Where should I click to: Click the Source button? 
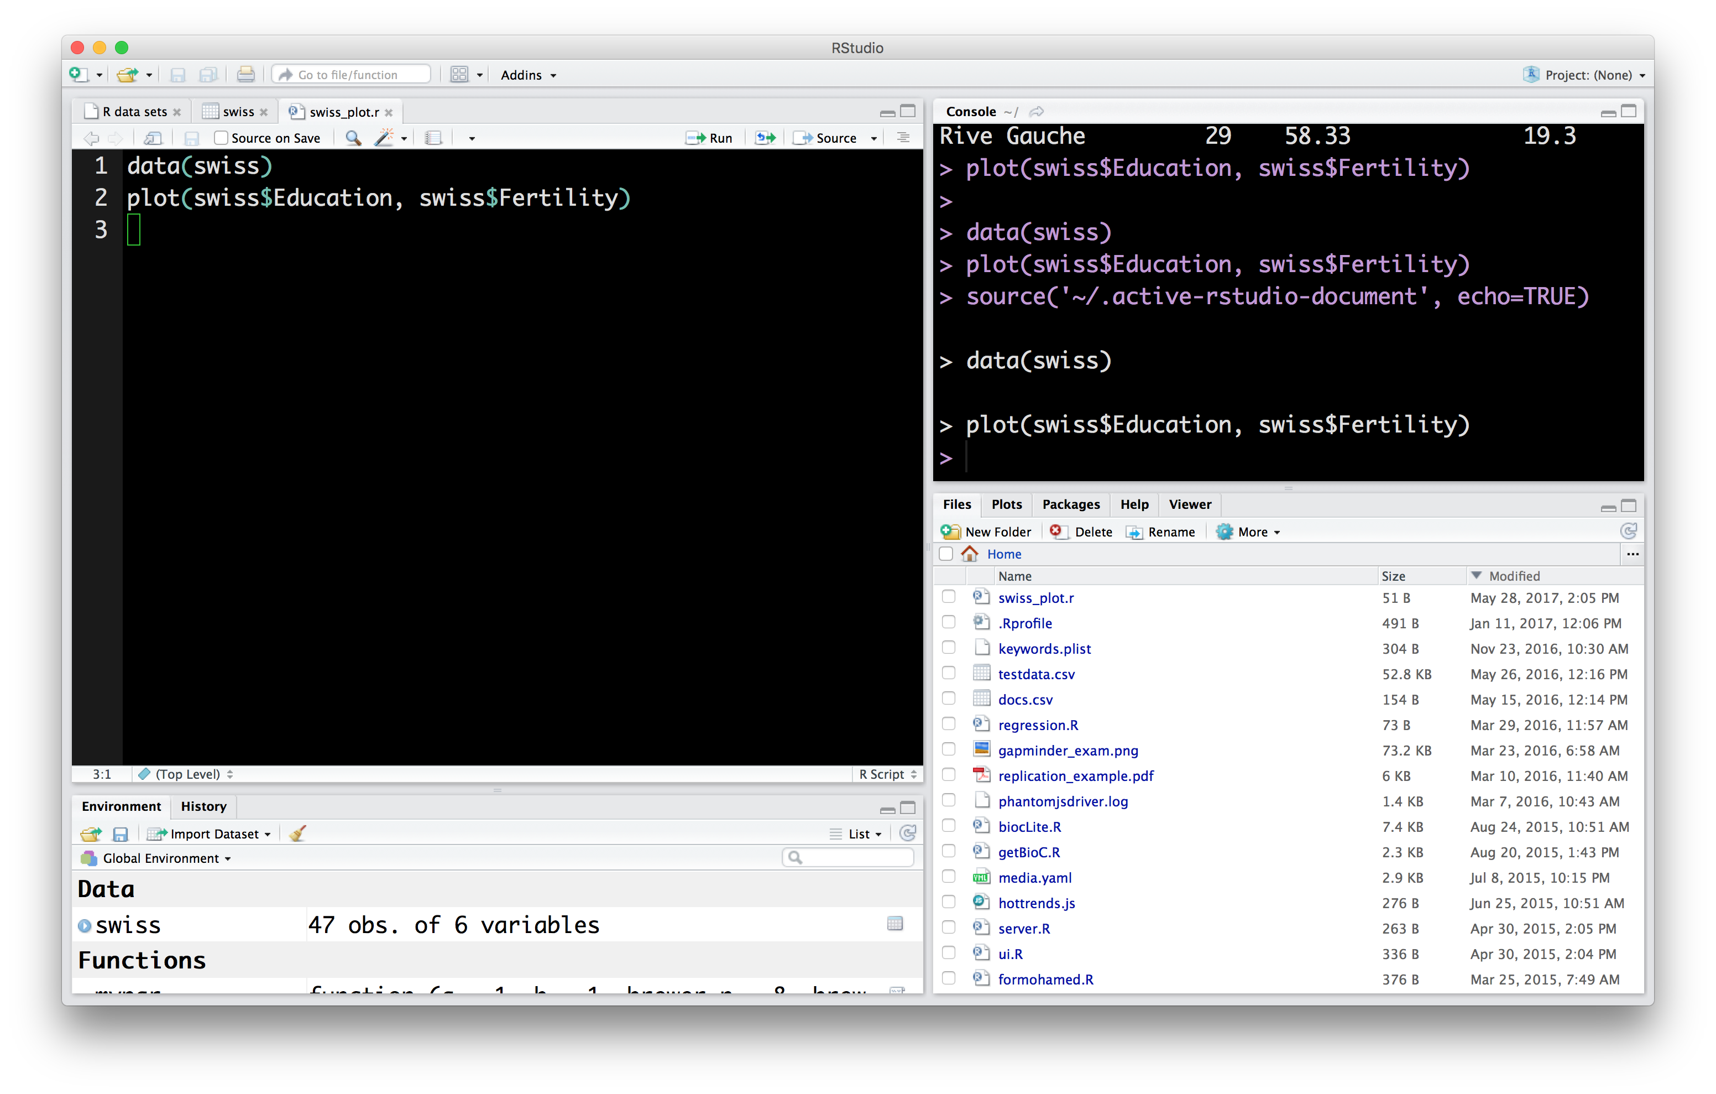(825, 138)
